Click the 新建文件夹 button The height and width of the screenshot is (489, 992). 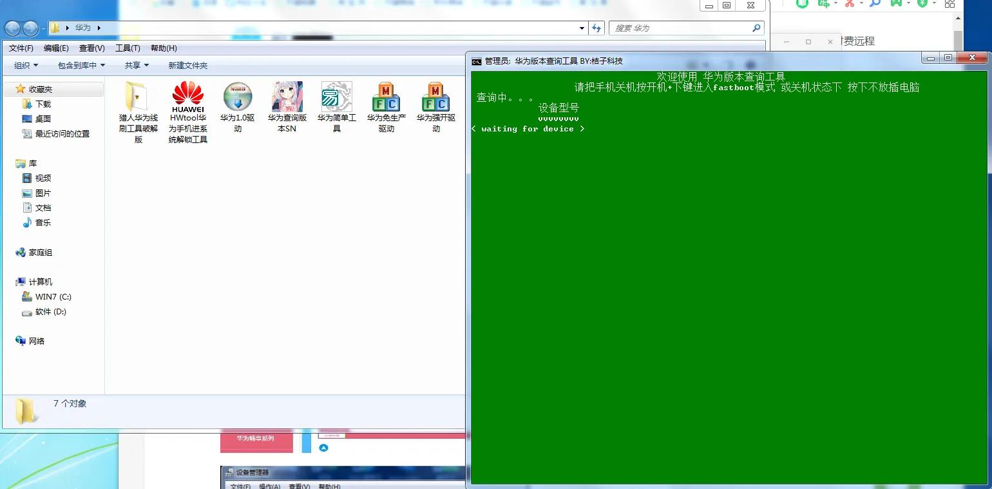pos(188,65)
